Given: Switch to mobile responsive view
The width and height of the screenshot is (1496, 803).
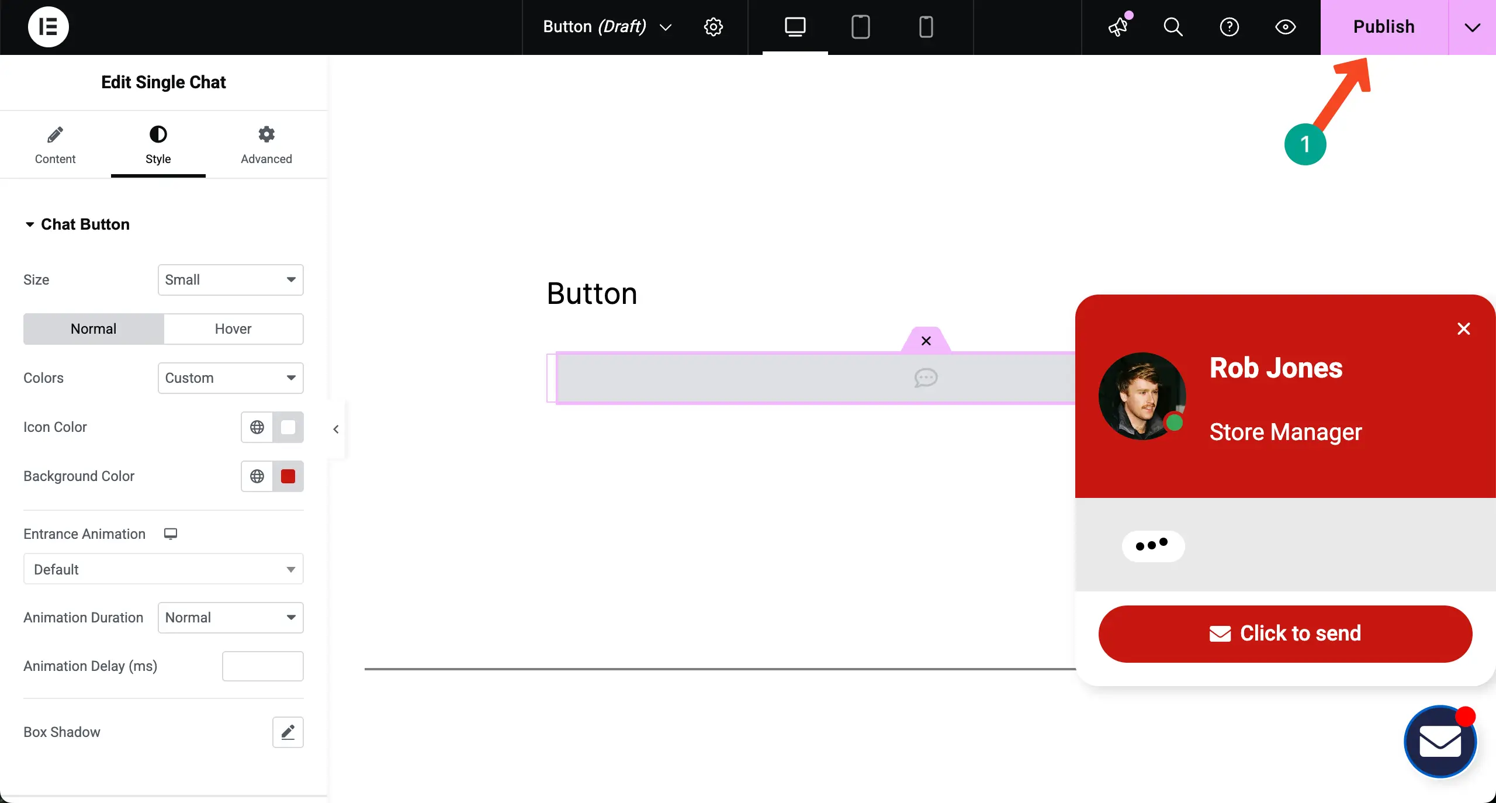Looking at the screenshot, I should tap(926, 27).
